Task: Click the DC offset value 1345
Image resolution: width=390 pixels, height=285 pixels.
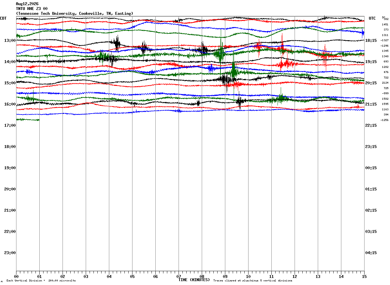Action: click(385, 51)
